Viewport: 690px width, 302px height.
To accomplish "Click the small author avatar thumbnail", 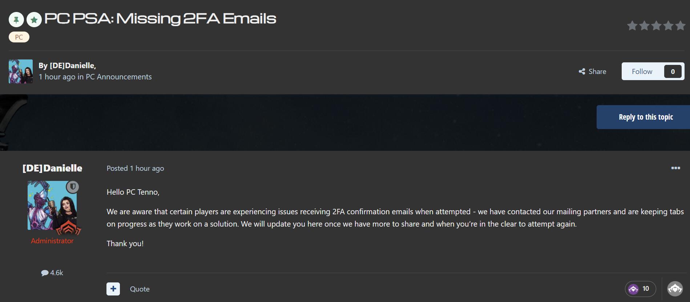I will [21, 71].
